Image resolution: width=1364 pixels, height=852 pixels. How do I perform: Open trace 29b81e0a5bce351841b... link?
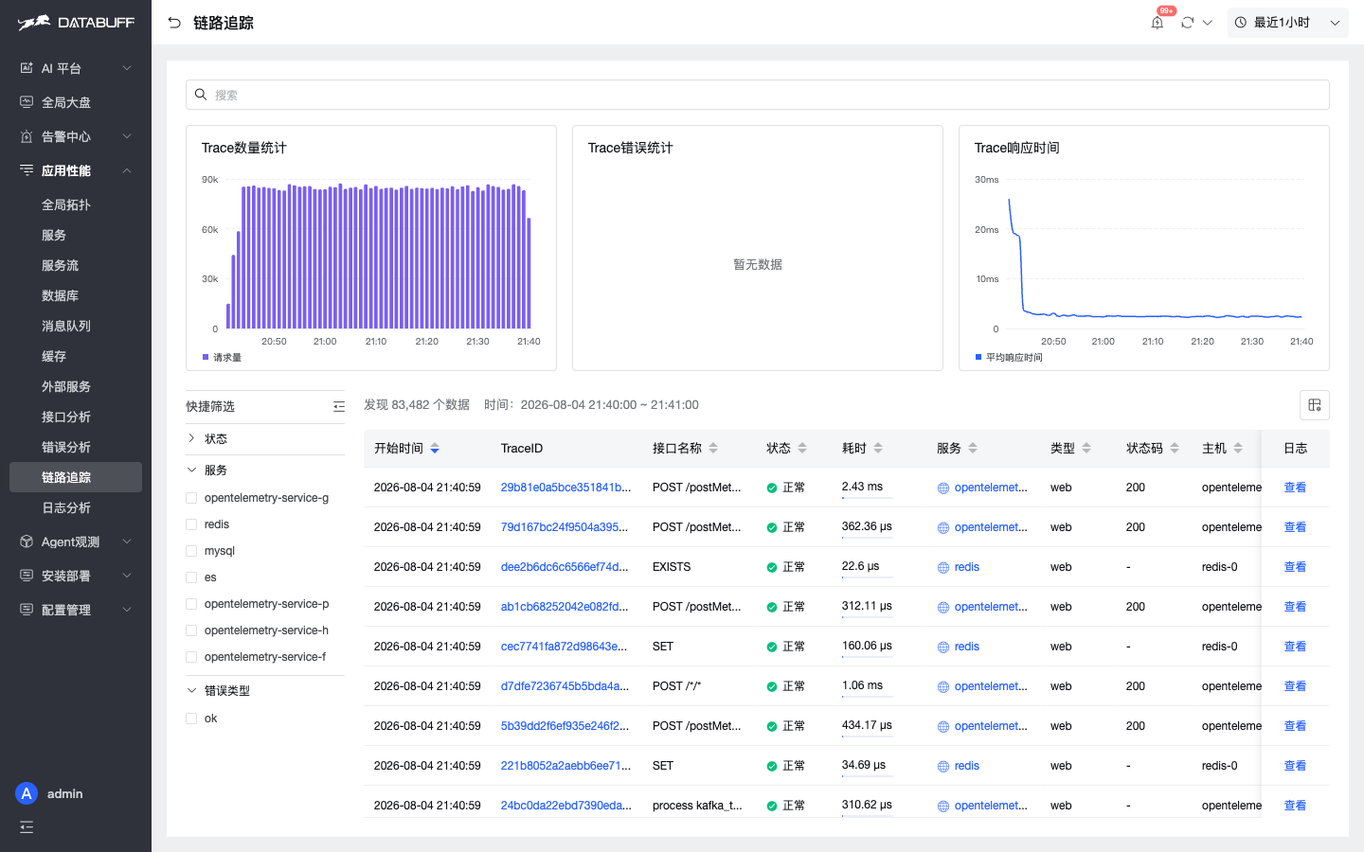(x=565, y=488)
